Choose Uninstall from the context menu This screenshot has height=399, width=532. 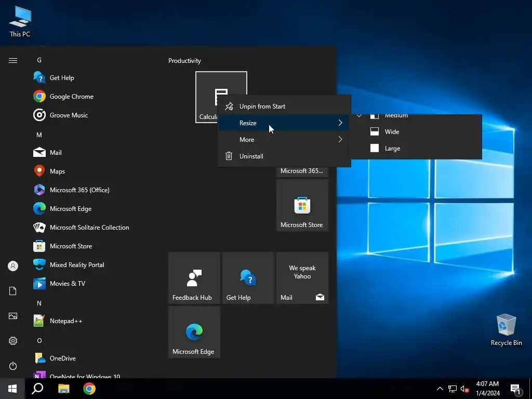[x=284, y=156]
